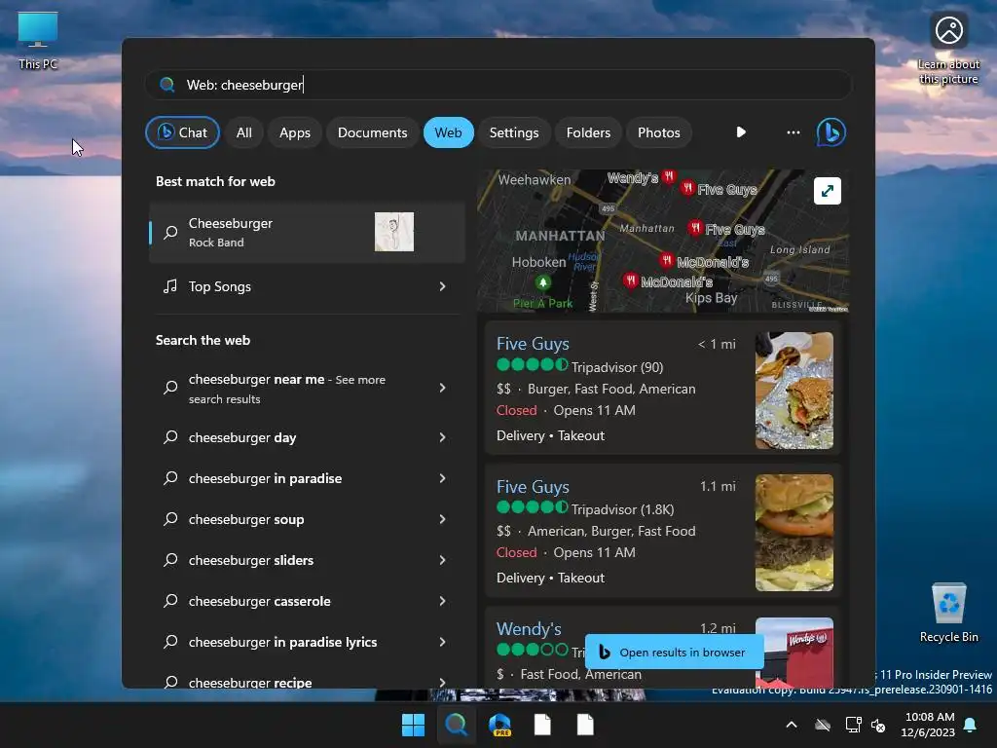Select the Settings filter tab
This screenshot has height=748, width=997.
click(x=514, y=132)
